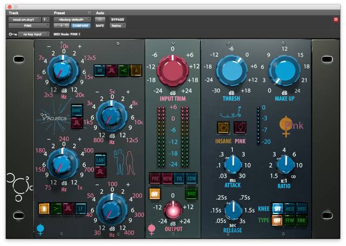Click the orange A button
The height and width of the screenshot is (246, 346).
(x=136, y=71)
